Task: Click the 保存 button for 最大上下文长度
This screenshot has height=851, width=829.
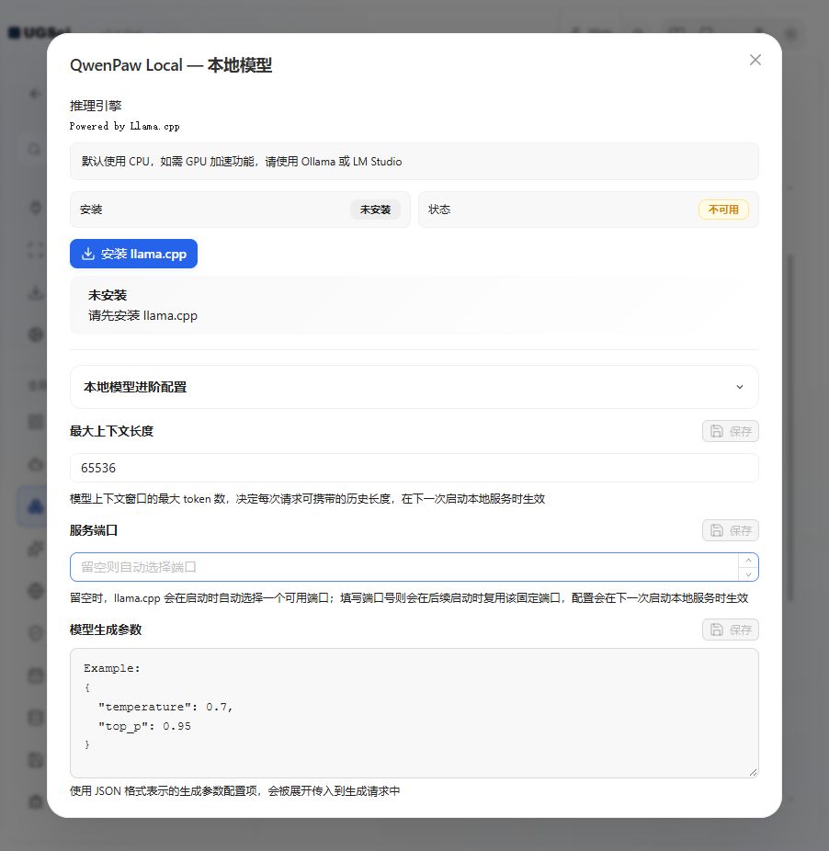Action: (730, 431)
